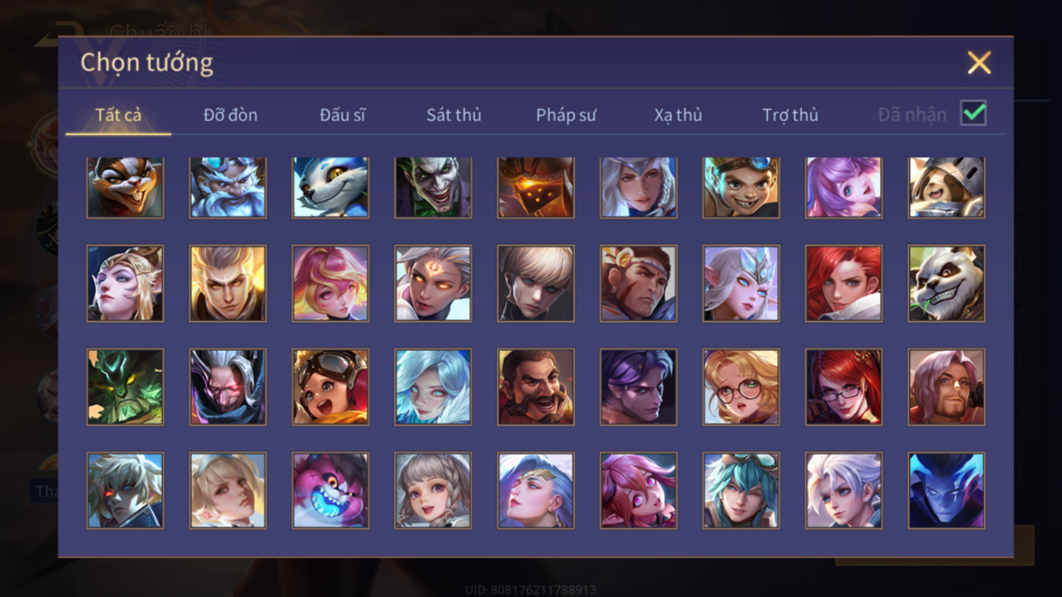This screenshot has width=1062, height=597.
Task: Select the goggles-wearing pilot girl hero
Action: tap(331, 387)
